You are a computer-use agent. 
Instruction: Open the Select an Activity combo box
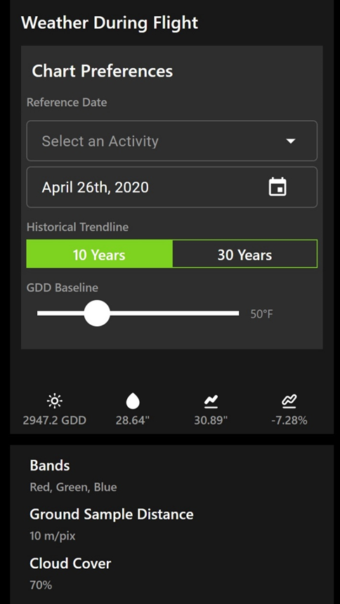171,141
